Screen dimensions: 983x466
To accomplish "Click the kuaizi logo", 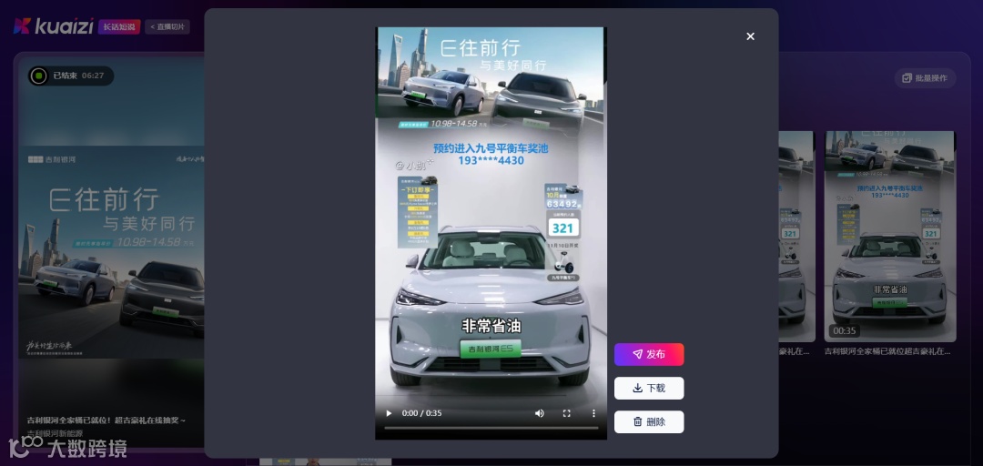I will pos(54,26).
